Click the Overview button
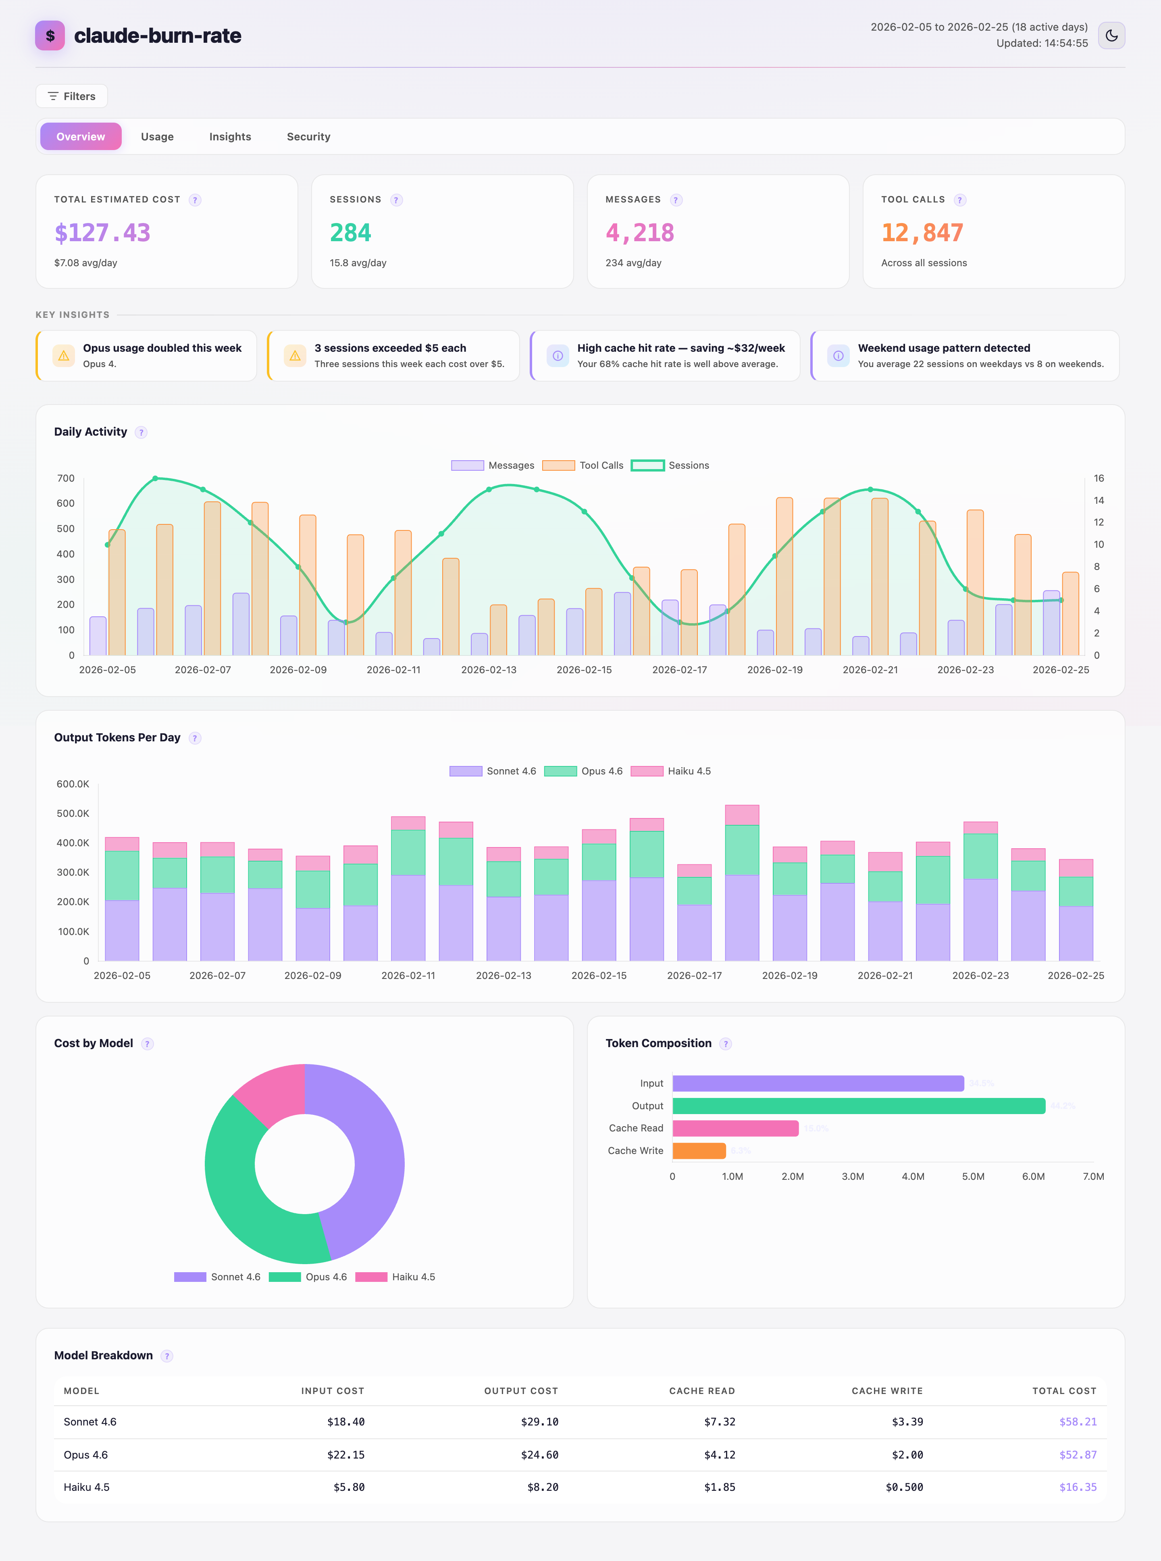The image size is (1161, 1561). (x=80, y=136)
